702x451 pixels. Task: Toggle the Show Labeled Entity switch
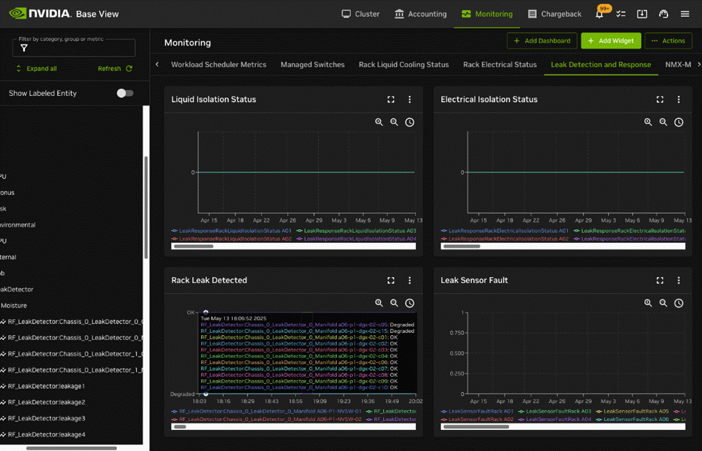[x=125, y=93]
